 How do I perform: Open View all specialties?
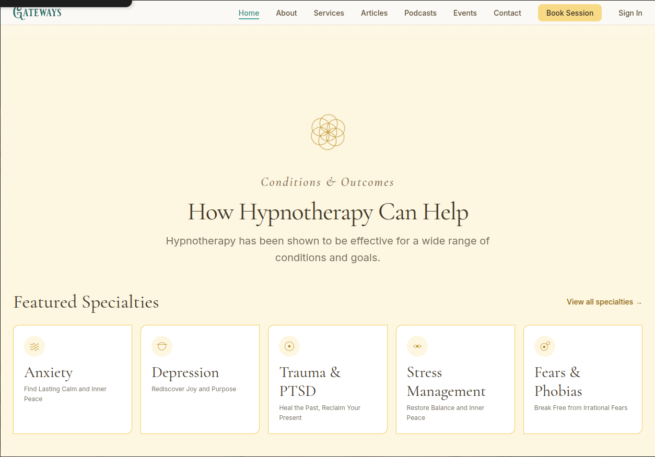click(x=604, y=302)
